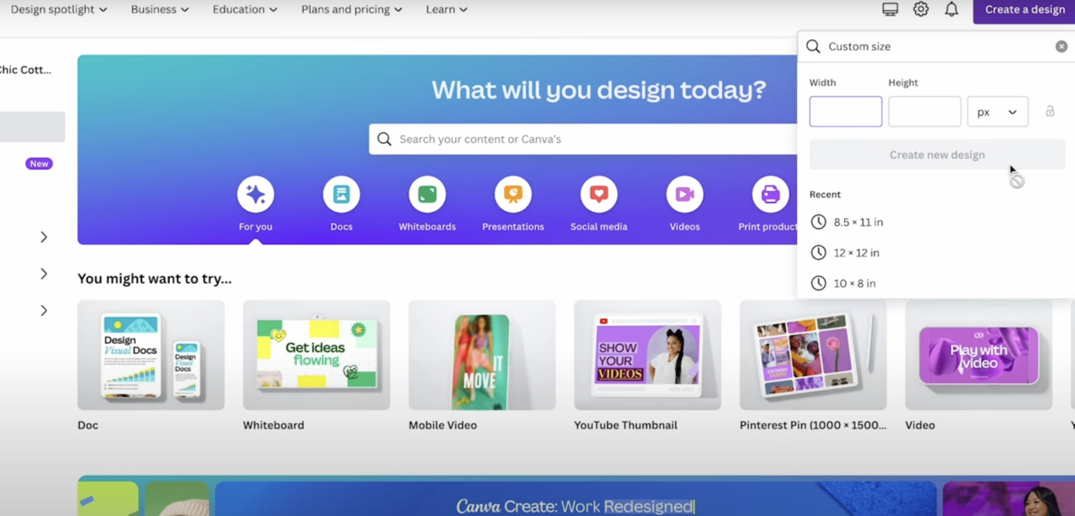Expand the Design spotlight menu
The image size is (1075, 516).
tap(59, 10)
